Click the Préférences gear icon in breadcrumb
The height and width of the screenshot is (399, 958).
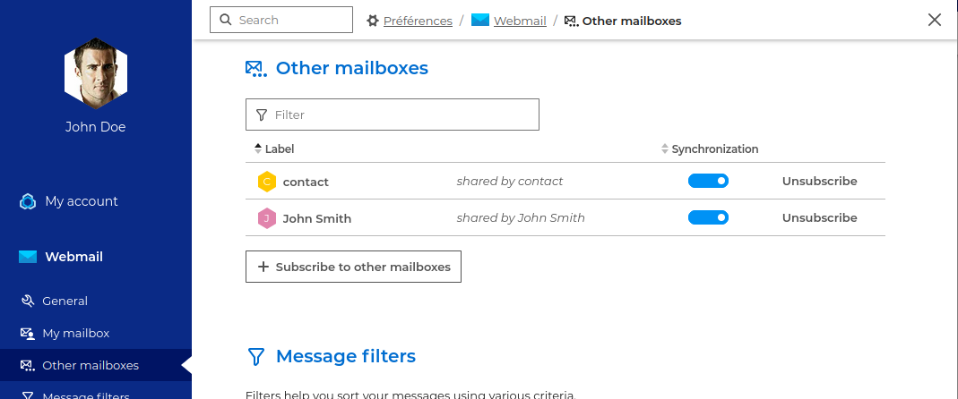tap(373, 21)
